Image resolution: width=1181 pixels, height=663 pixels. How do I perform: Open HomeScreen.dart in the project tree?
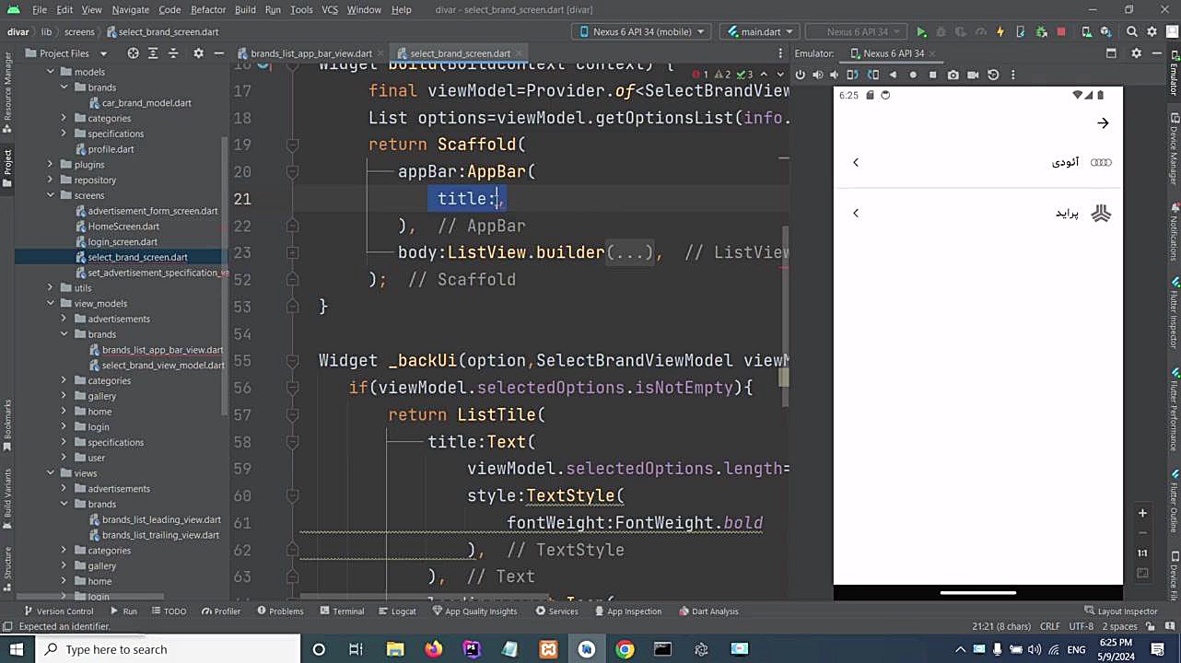click(123, 227)
